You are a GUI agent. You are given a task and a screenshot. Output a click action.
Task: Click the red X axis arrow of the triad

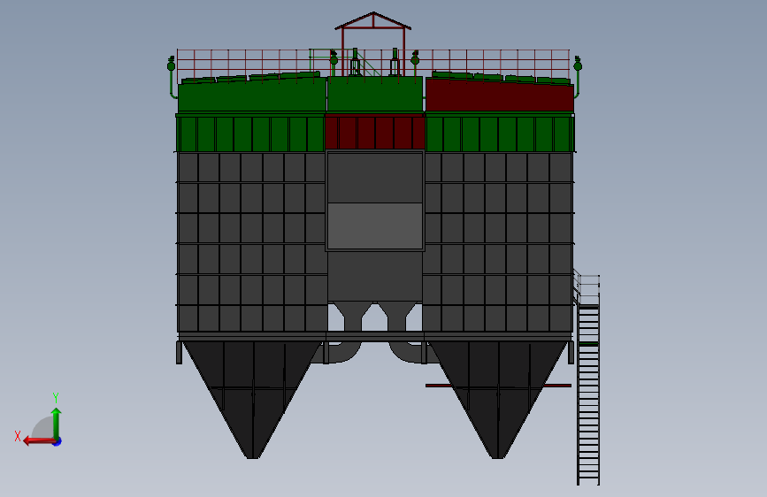[x=38, y=441]
